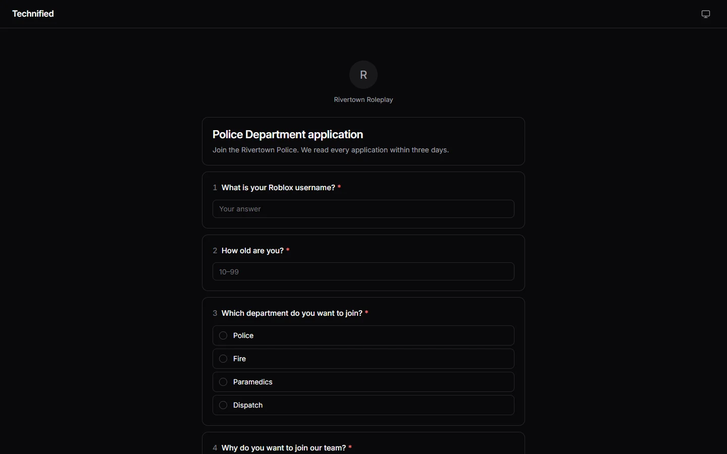Focus the Roblox username answer field
The image size is (727, 454).
(x=363, y=209)
